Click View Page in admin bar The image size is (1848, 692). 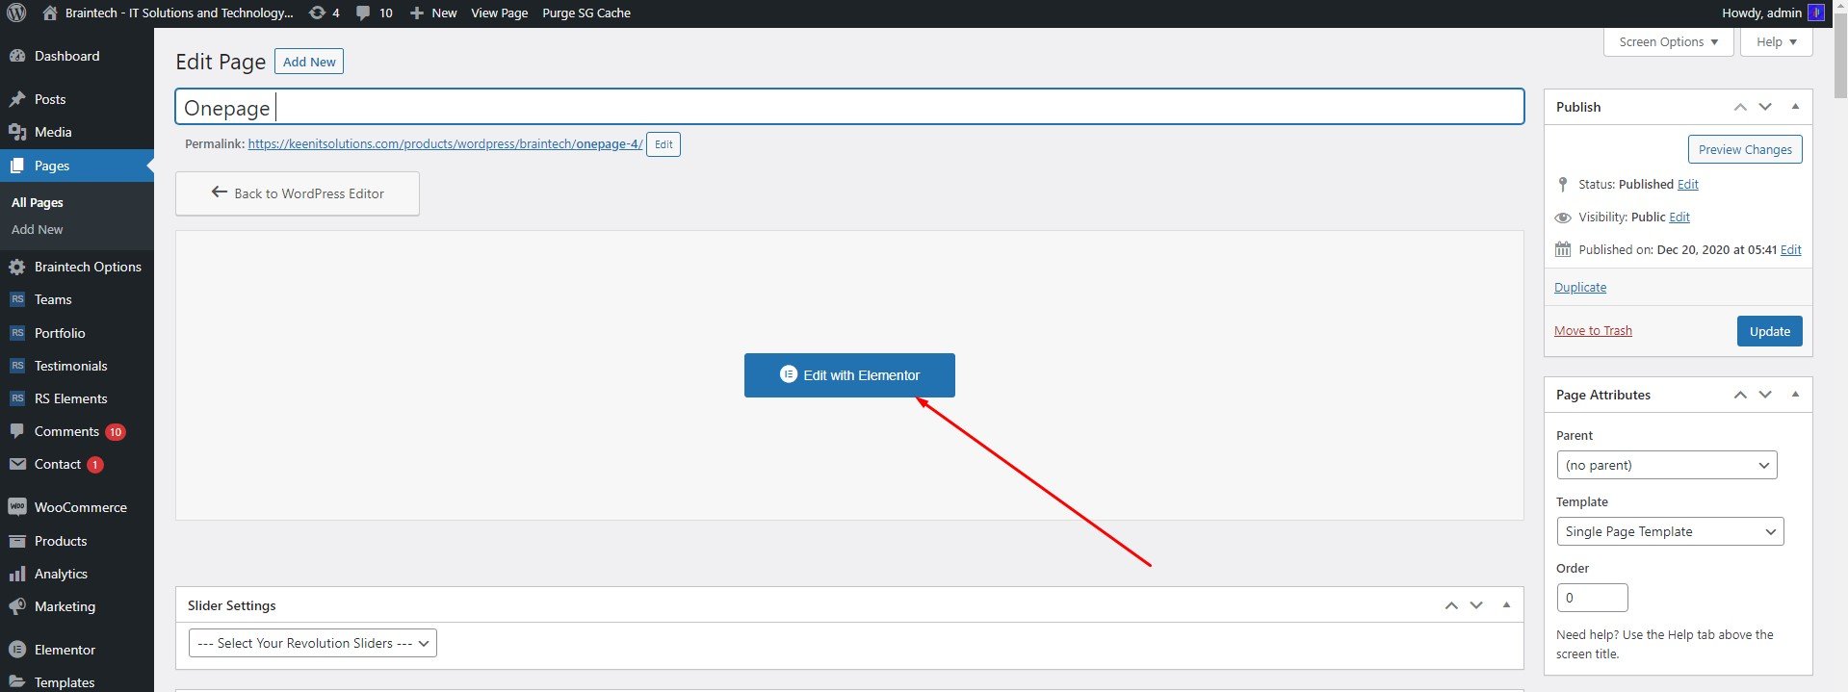coord(499,13)
